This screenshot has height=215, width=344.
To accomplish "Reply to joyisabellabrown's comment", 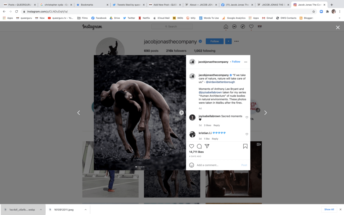I will 217,125.
